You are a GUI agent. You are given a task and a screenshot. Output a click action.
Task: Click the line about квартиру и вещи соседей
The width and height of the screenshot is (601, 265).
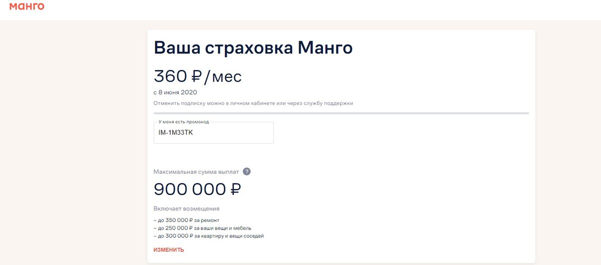pos(208,235)
